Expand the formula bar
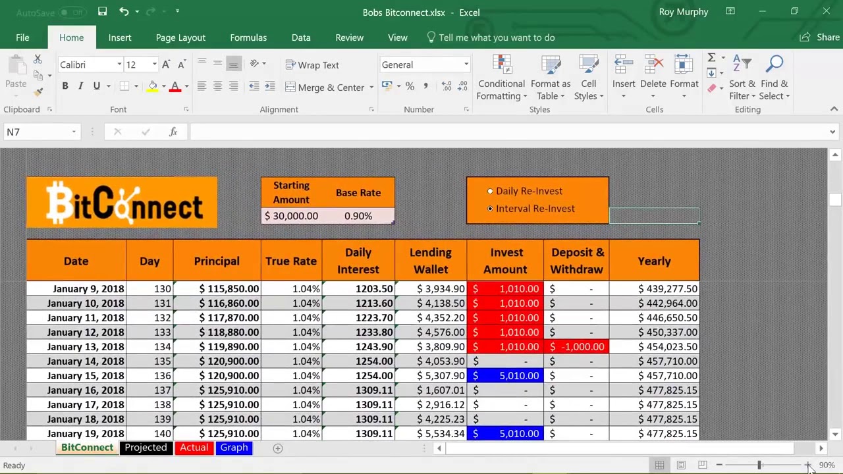Viewport: 843px width, 474px height. 832,132
